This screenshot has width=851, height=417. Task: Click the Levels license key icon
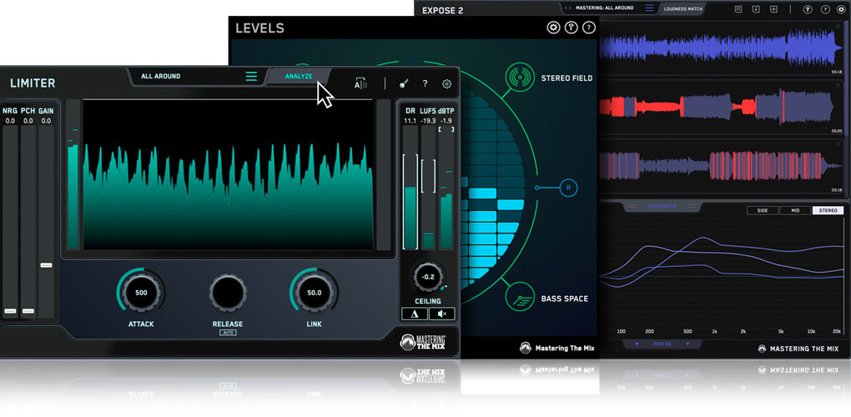click(572, 28)
